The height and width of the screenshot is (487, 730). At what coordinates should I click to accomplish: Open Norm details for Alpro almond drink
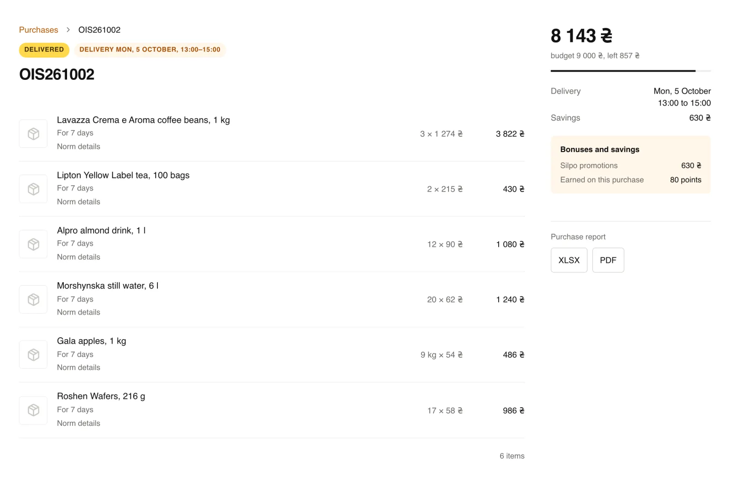click(78, 257)
